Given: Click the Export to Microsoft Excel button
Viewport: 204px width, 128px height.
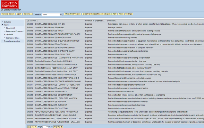Looking at the screenshot, I should pos(93,14).
